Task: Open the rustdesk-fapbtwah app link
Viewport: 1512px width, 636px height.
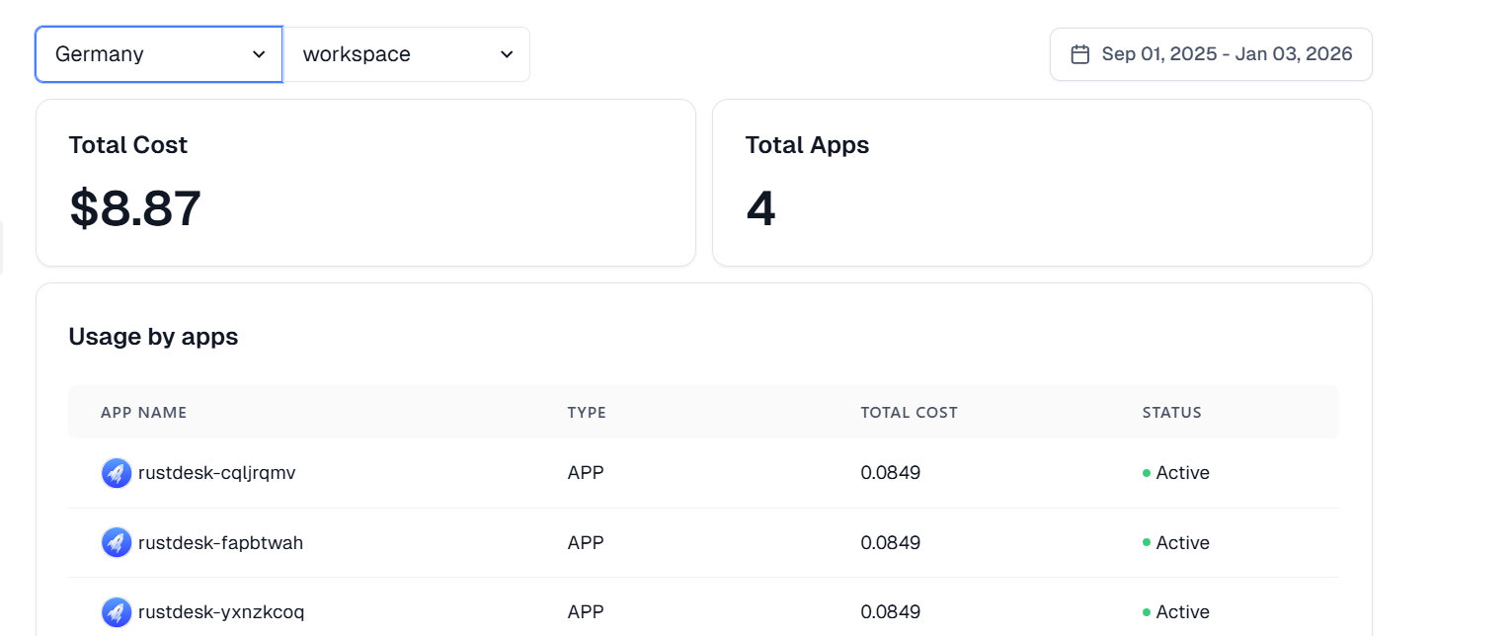Action: pos(220,542)
